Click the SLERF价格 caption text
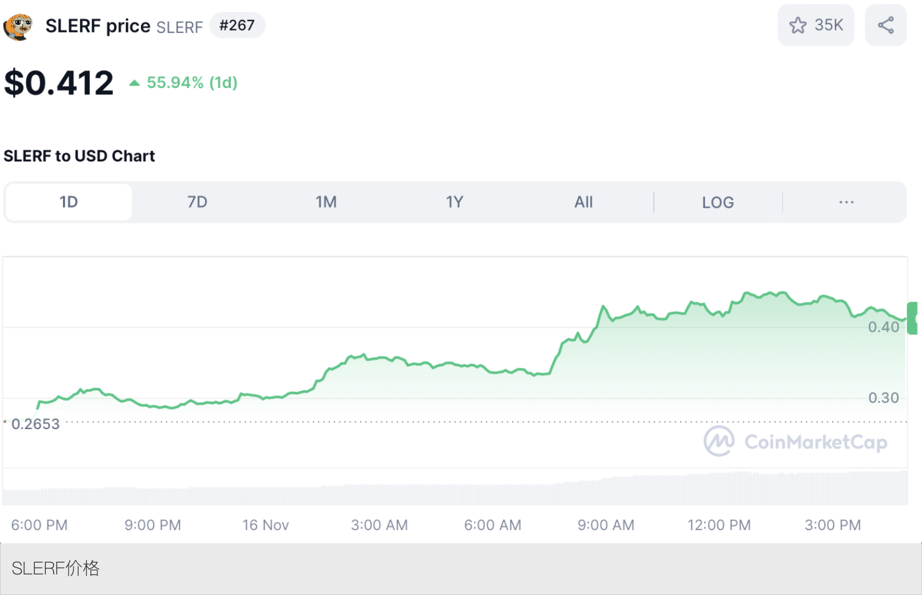The width and height of the screenshot is (922, 595). click(56, 568)
